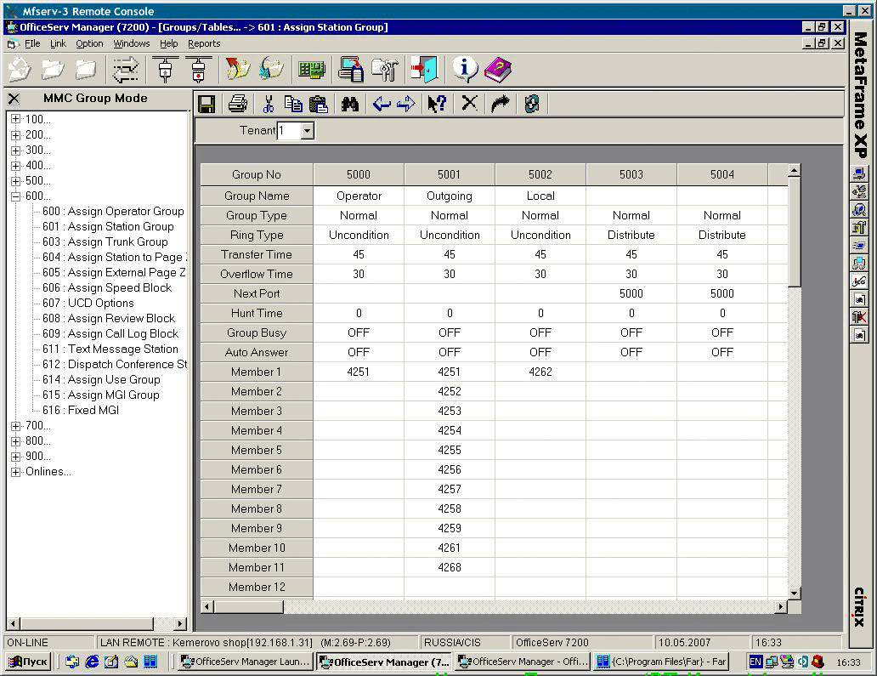The height and width of the screenshot is (676, 877).
Task: Click the green circuit board icon
Action: point(311,70)
